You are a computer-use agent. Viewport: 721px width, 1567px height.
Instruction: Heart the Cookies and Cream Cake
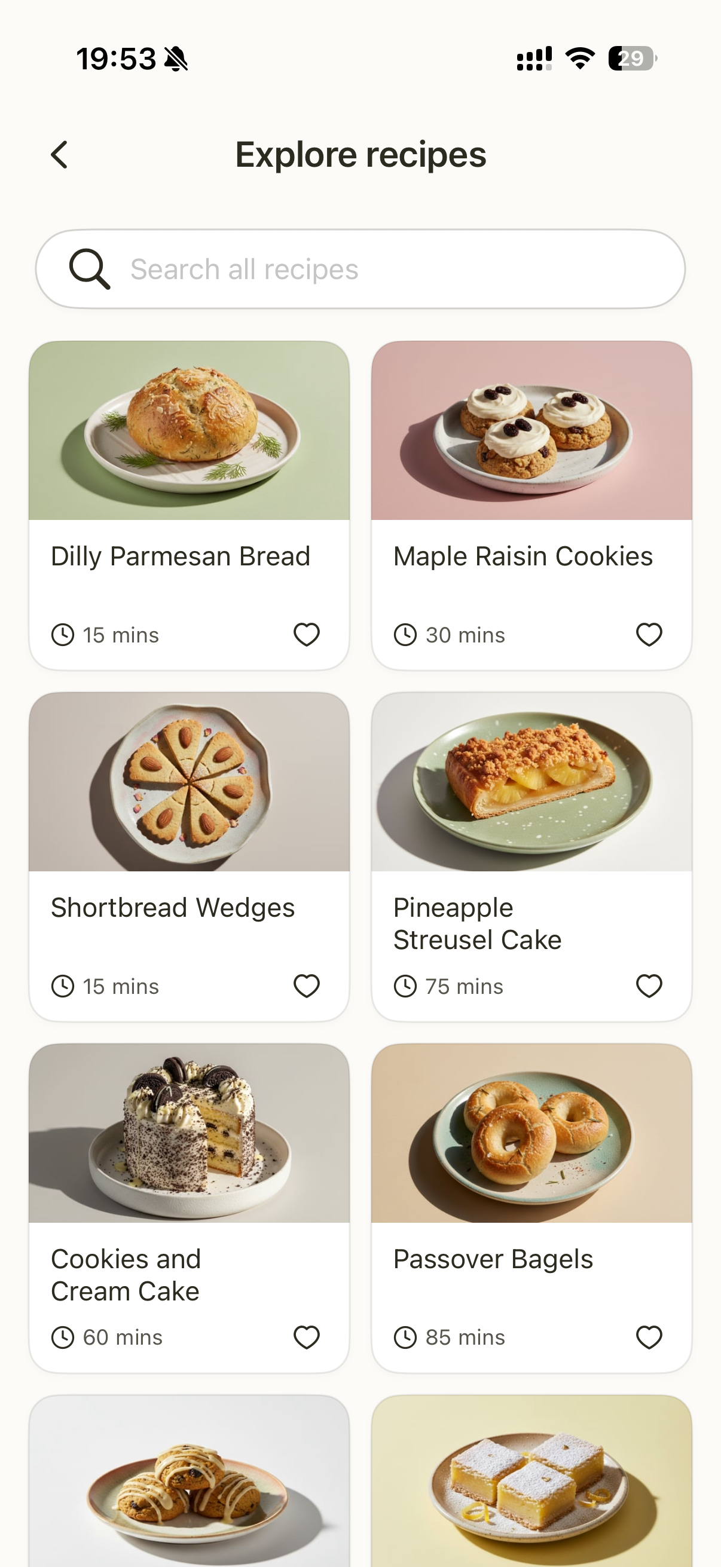(306, 1337)
